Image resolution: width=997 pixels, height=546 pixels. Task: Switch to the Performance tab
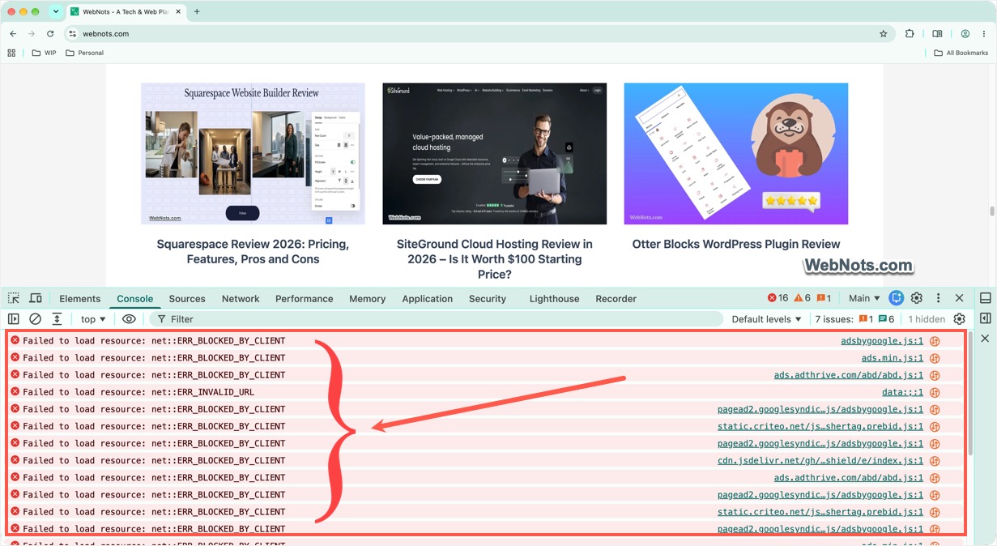point(305,298)
